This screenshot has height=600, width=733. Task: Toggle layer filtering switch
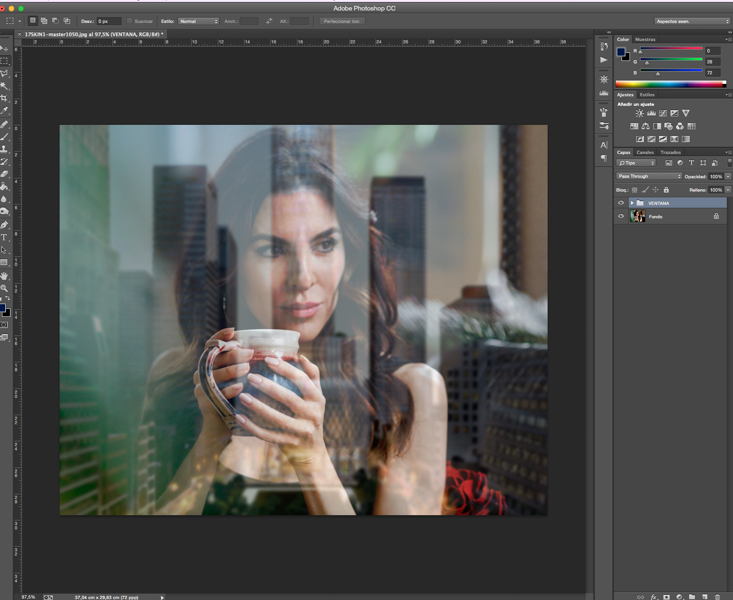click(x=730, y=163)
